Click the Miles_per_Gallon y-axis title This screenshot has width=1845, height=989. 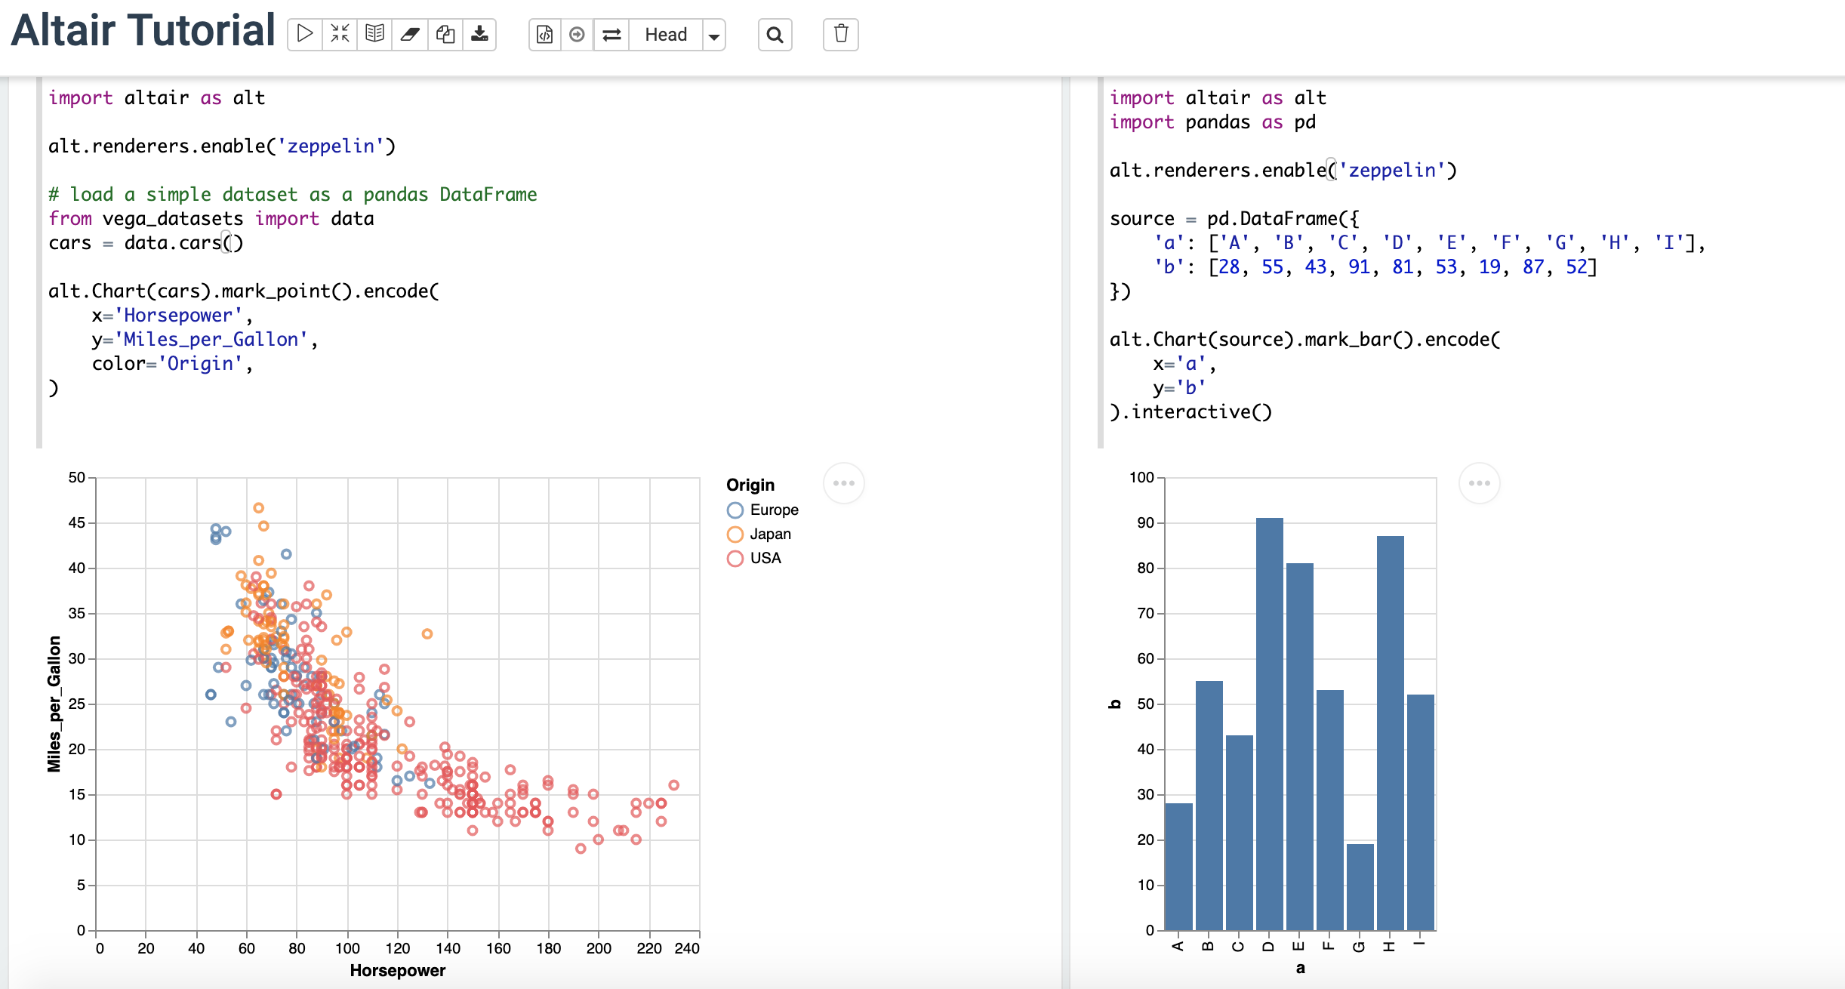pos(54,704)
